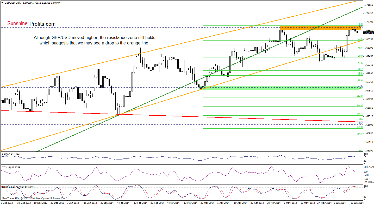The height and width of the screenshot is (205, 374).
Task: Select the 88.6 Fibonacci level label
Action: coord(360,81)
